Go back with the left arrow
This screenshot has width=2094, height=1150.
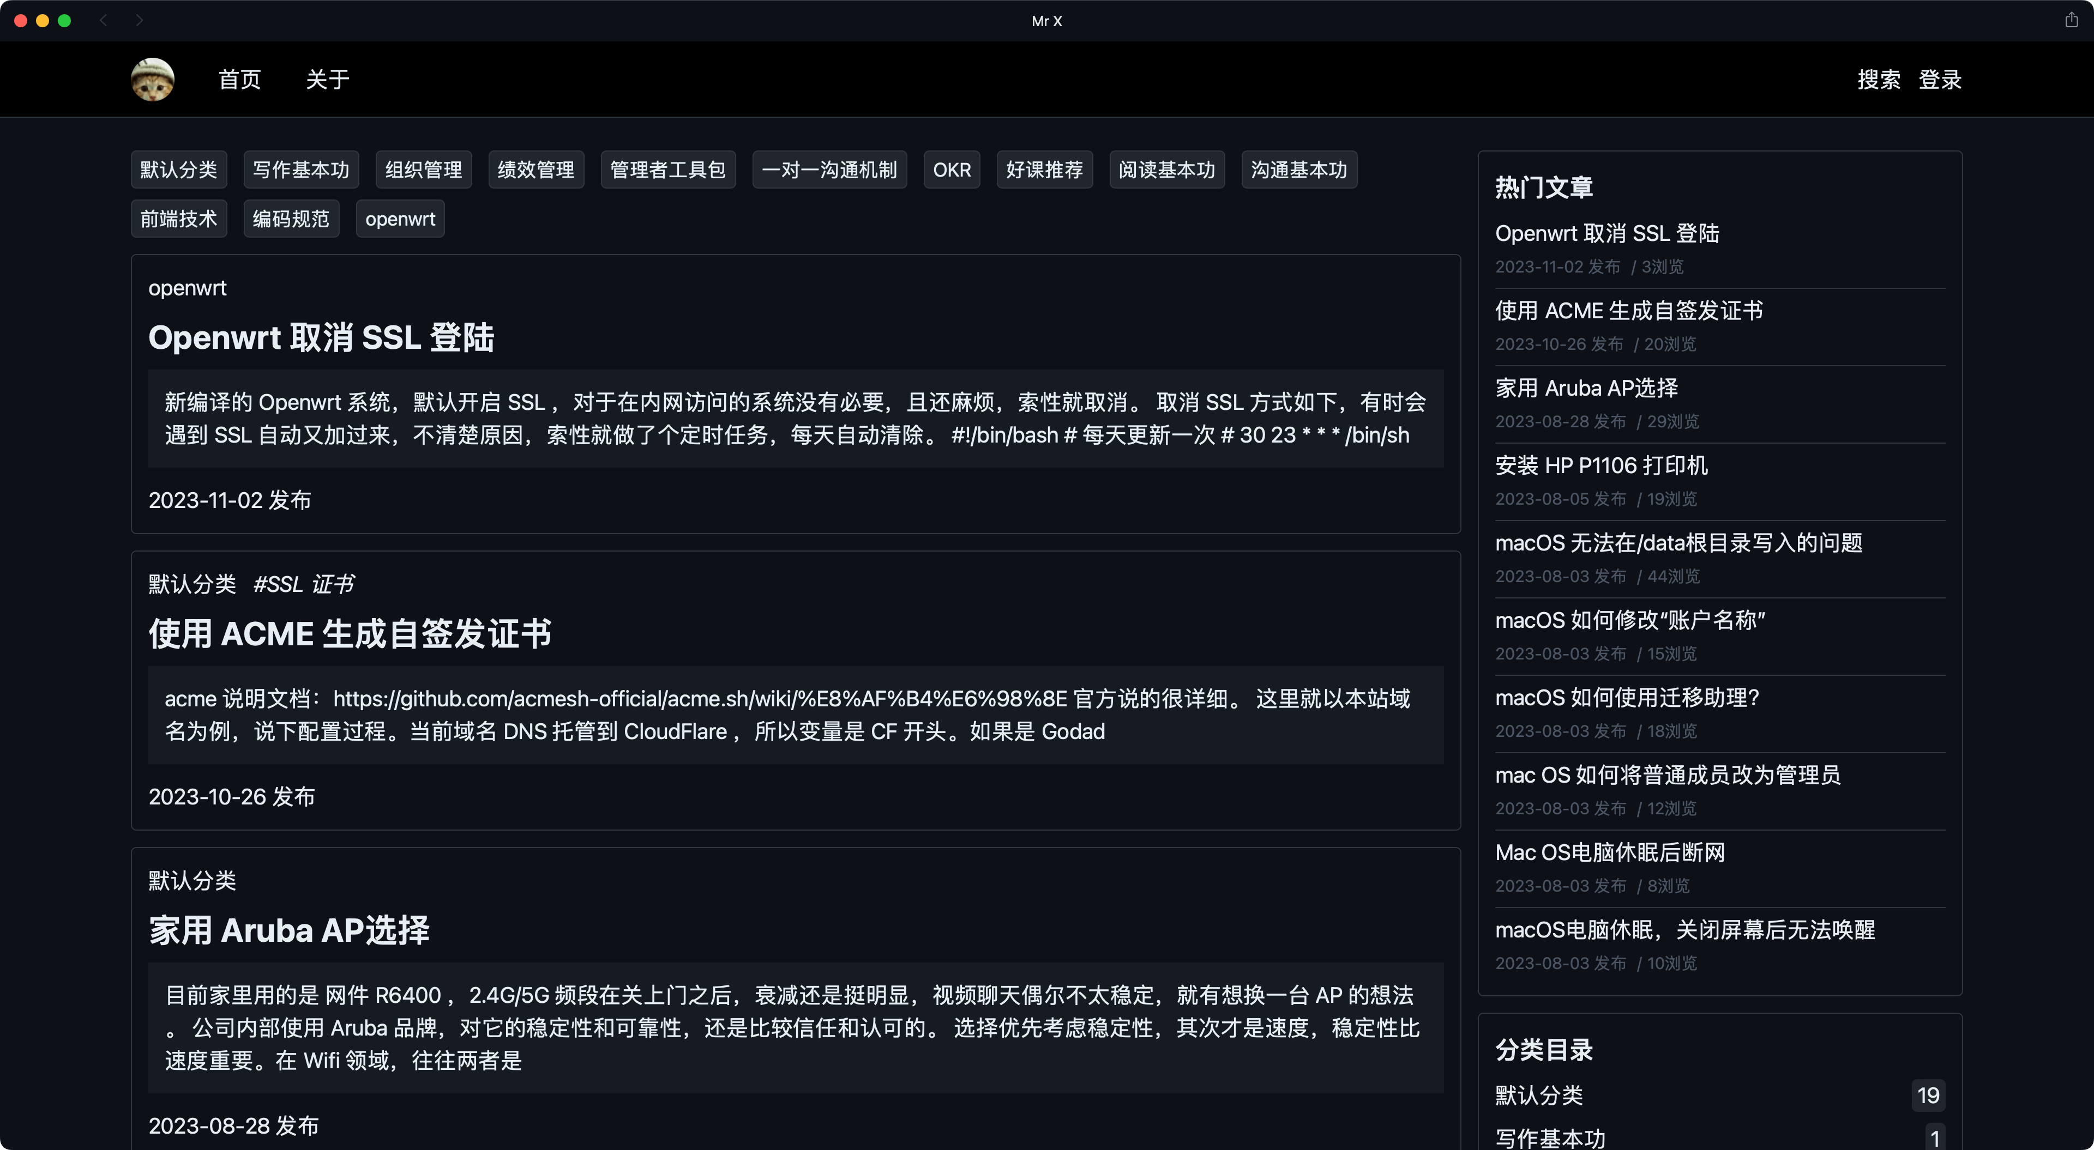(x=103, y=20)
